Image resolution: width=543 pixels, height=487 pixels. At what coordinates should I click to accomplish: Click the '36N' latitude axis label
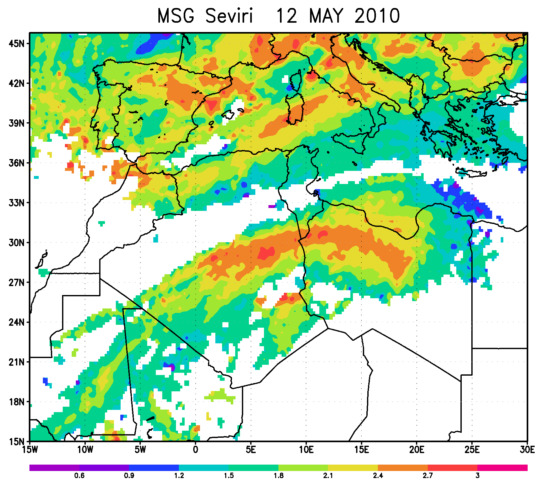(17, 163)
